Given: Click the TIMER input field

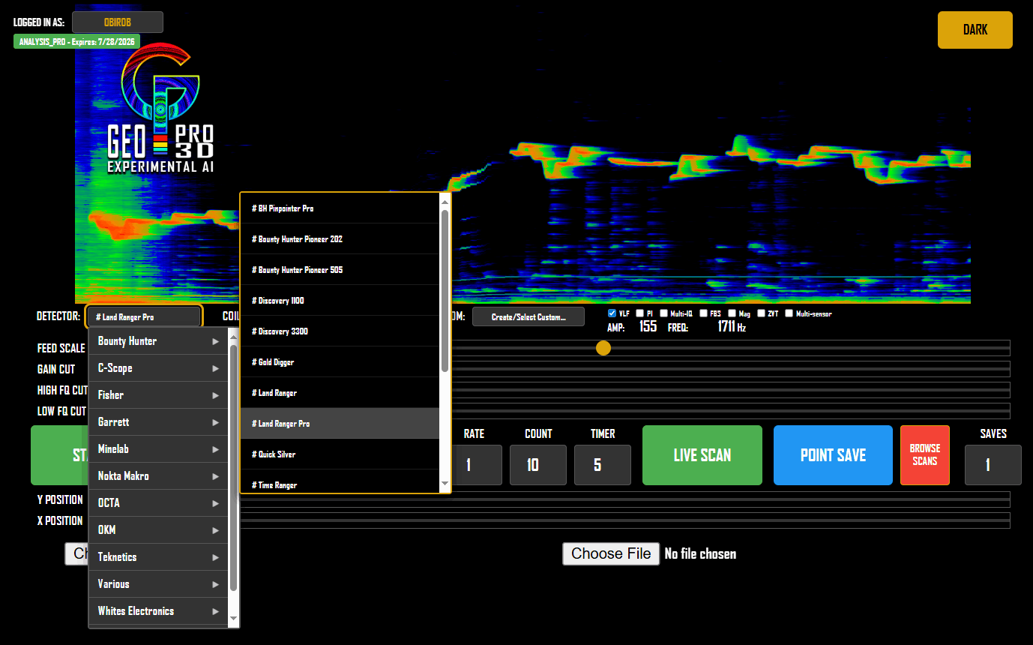Looking at the screenshot, I should click(603, 465).
